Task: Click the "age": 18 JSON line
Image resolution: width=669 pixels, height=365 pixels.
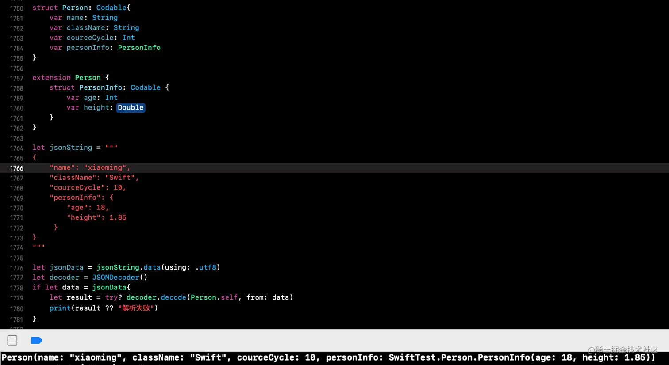Action: pos(88,208)
